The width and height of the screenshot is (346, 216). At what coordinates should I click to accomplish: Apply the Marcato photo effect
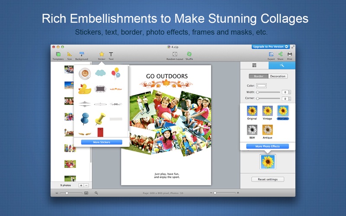tap(283, 111)
